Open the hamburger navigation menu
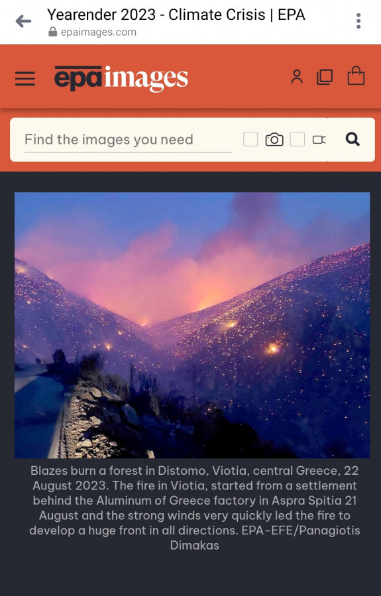The height and width of the screenshot is (596, 381). (x=25, y=79)
